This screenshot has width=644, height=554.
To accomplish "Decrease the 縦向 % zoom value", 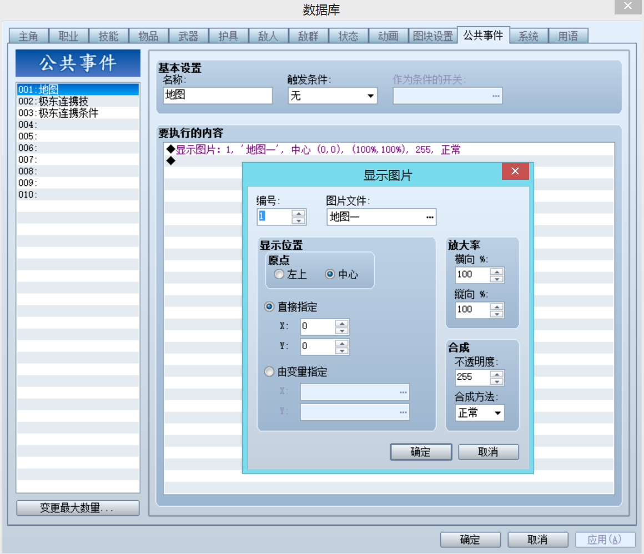I will click(496, 314).
